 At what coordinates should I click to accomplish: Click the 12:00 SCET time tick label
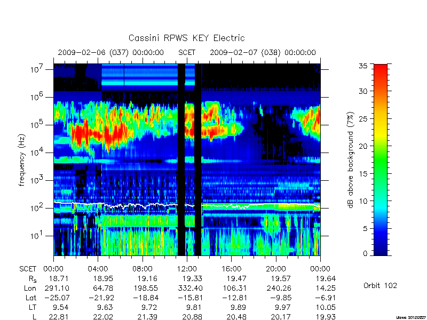(187, 269)
